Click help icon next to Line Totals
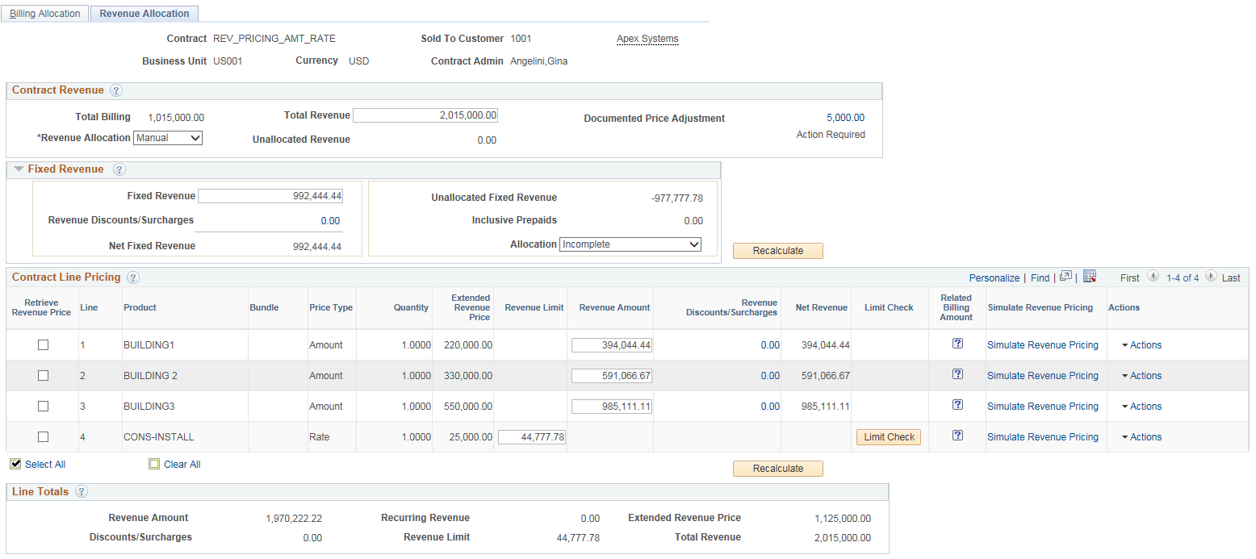The height and width of the screenshot is (559, 1256). [x=80, y=491]
